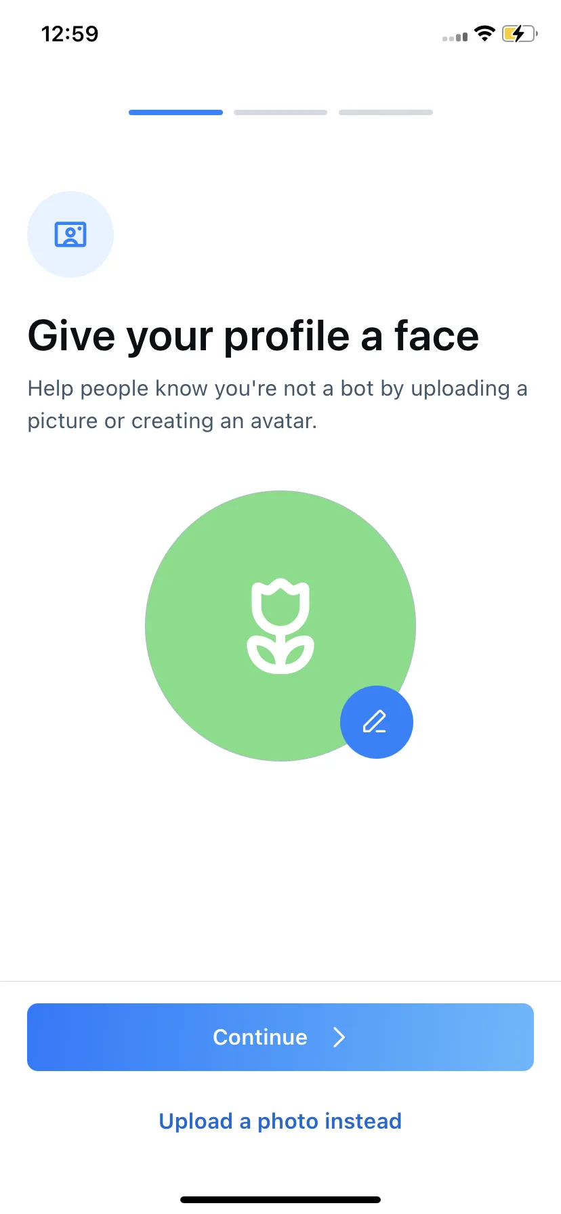Click the Give your profile a face heading
Image resolution: width=561 pixels, height=1214 pixels.
point(253,336)
